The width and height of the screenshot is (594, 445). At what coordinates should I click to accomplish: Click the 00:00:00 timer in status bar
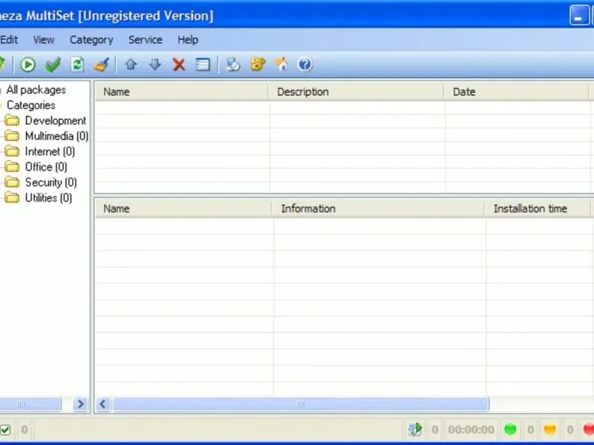pyautogui.click(x=471, y=429)
